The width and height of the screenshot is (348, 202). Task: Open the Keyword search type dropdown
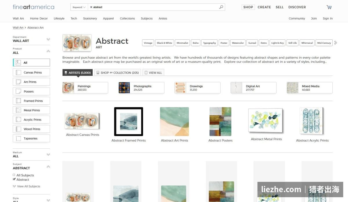pos(79,7)
